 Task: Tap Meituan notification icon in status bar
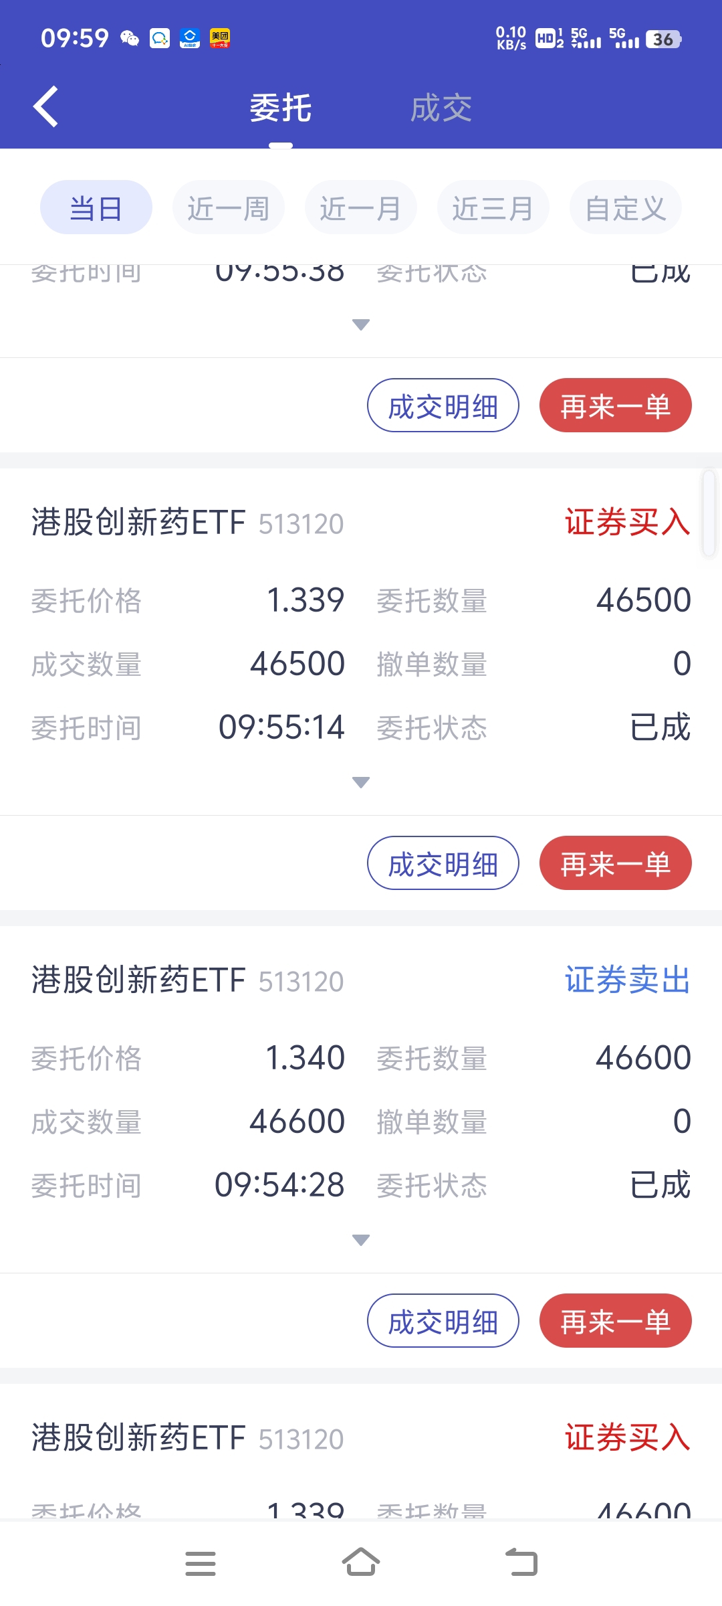pyautogui.click(x=220, y=38)
